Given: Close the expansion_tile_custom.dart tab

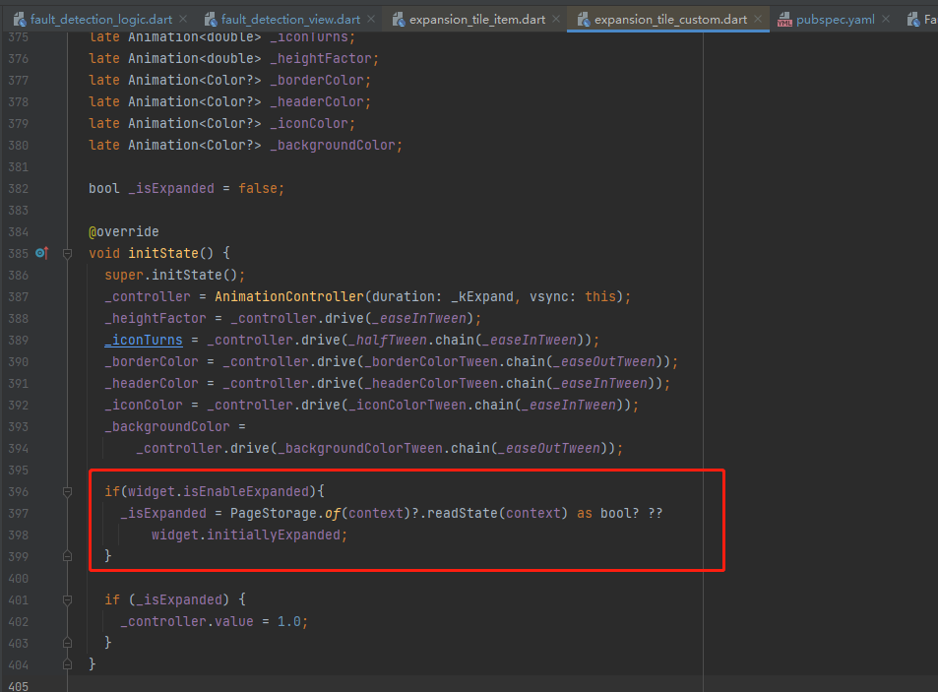Looking at the screenshot, I should (758, 19).
